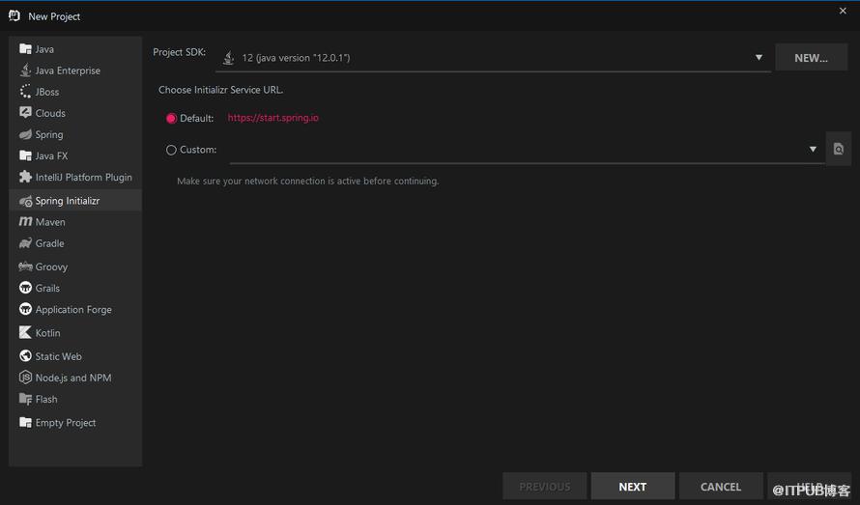Close the New Project dialog
Viewport: 860px width, 505px height.
[x=843, y=11]
